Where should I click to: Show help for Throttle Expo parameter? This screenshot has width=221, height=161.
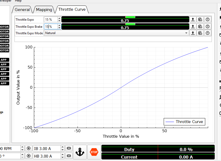pyautogui.click(x=208, y=19)
